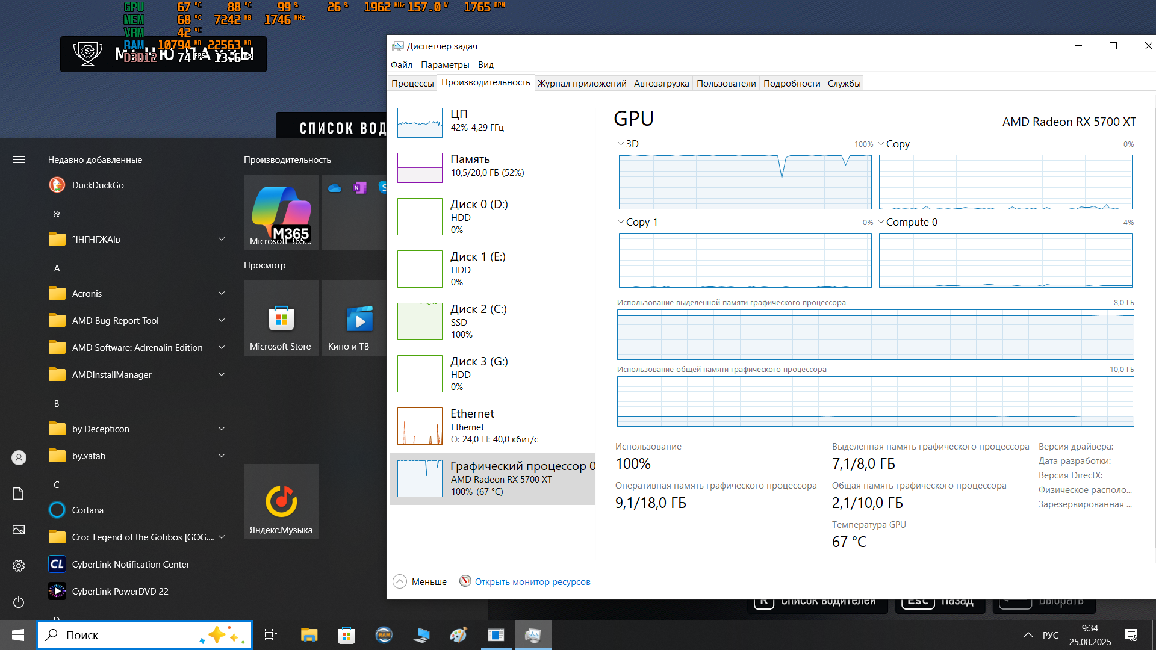The width and height of the screenshot is (1156, 650).
Task: Open DuckDuckGo from recently added
Action: 98,185
